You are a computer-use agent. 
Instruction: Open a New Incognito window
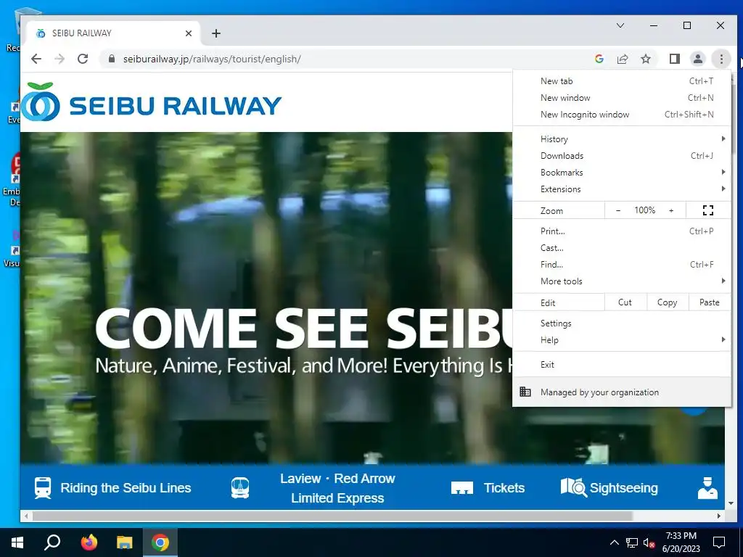pyautogui.click(x=622, y=114)
